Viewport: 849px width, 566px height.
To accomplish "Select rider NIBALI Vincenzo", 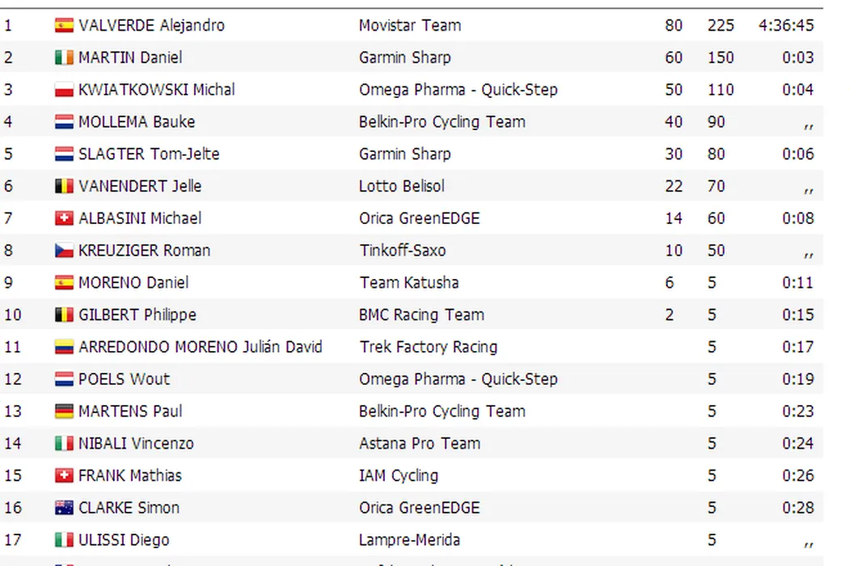I will point(136,443).
